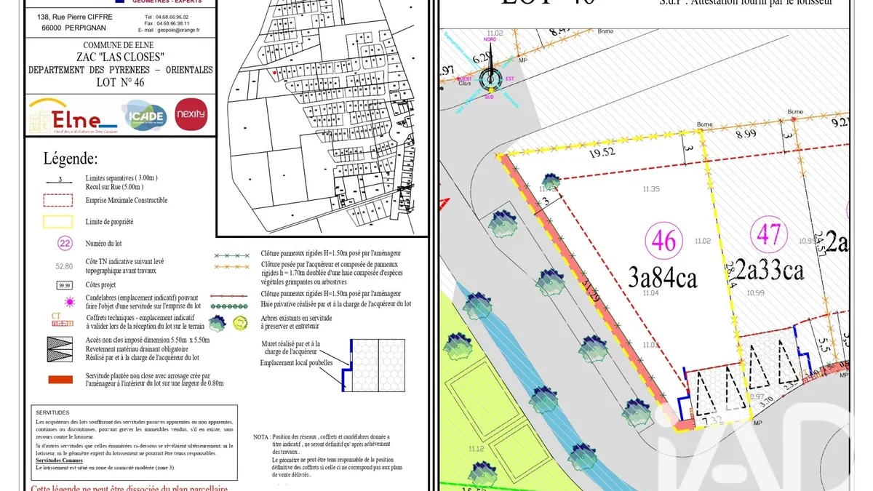
Task: Click the "11.35" elevation value
Action: pos(651,189)
